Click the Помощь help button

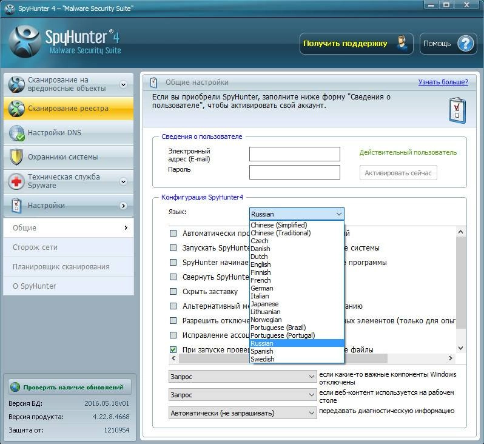[x=448, y=44]
